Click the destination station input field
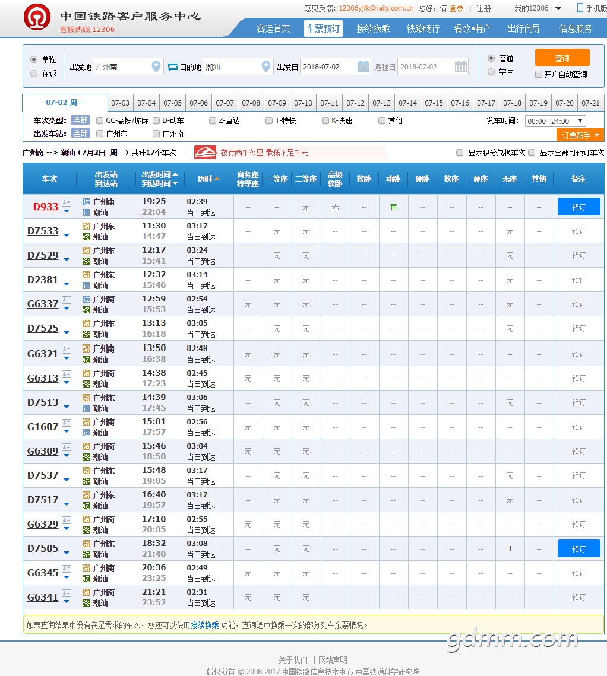607x676 pixels. coord(238,66)
